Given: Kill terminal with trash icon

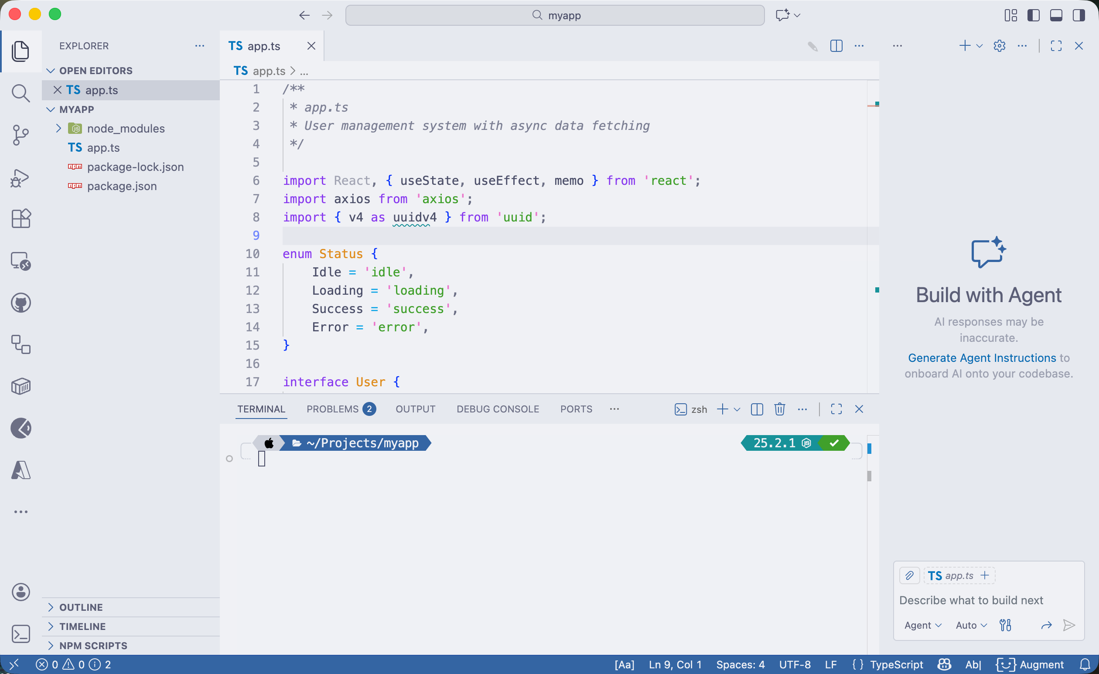Looking at the screenshot, I should 779,409.
